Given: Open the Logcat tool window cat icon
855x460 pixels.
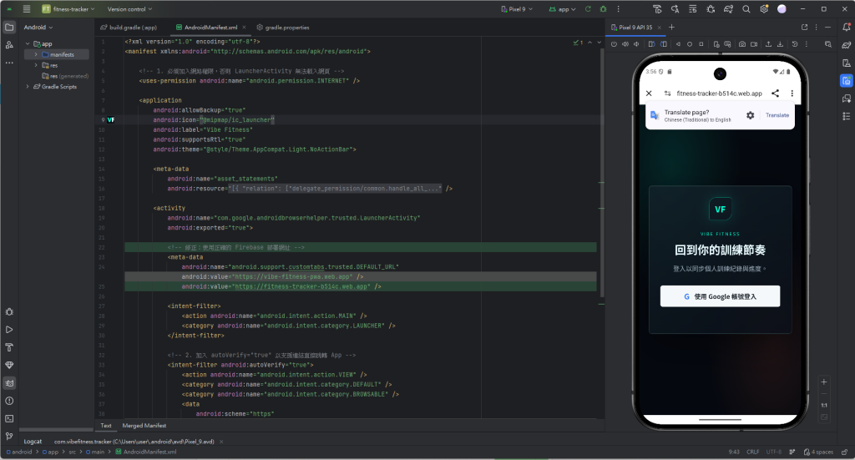Looking at the screenshot, I should coord(9,383).
